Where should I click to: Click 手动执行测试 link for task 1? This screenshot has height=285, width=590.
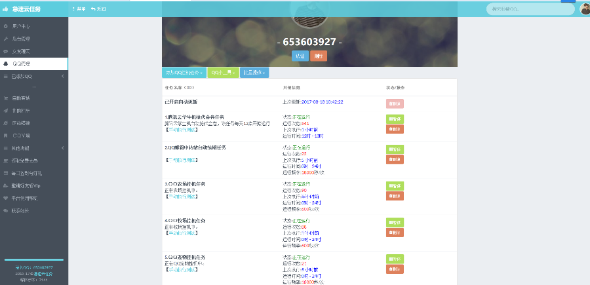pyautogui.click(x=182, y=129)
